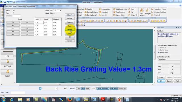The height and width of the screenshot is (102, 182).
Task: Click the Distribute tool
Action: click(x=104, y=12)
